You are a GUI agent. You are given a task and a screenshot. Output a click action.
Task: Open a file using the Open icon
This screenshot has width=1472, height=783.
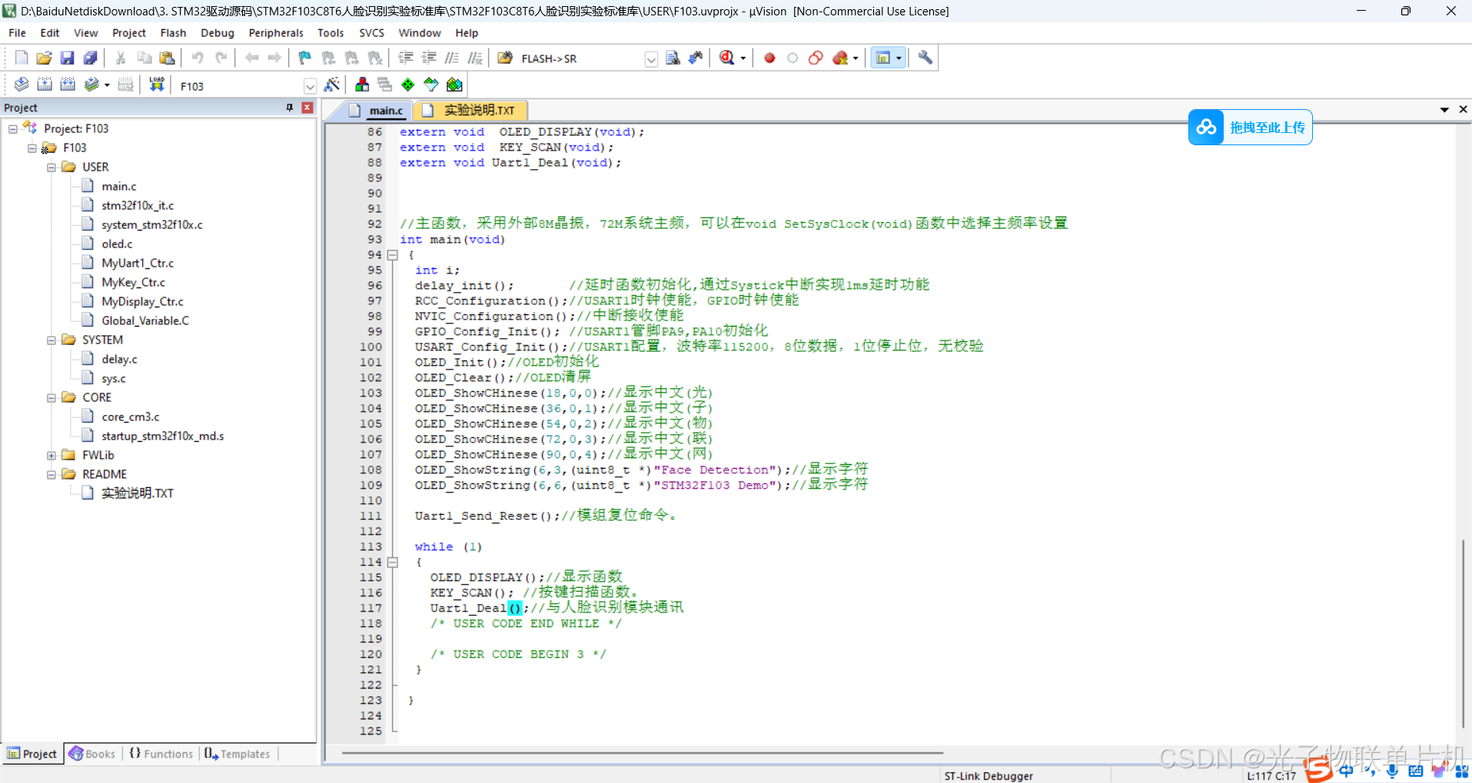45,58
